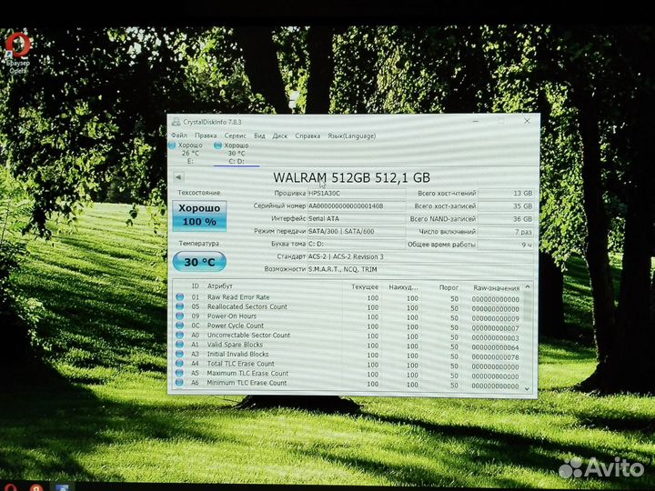Click status circle of Uncorrectable Sector Count
Viewport: 655px width, 491px height.
point(179,335)
